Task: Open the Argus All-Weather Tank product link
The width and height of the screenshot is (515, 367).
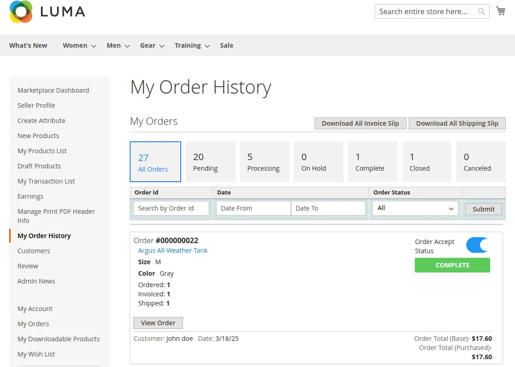Action: [x=173, y=250]
